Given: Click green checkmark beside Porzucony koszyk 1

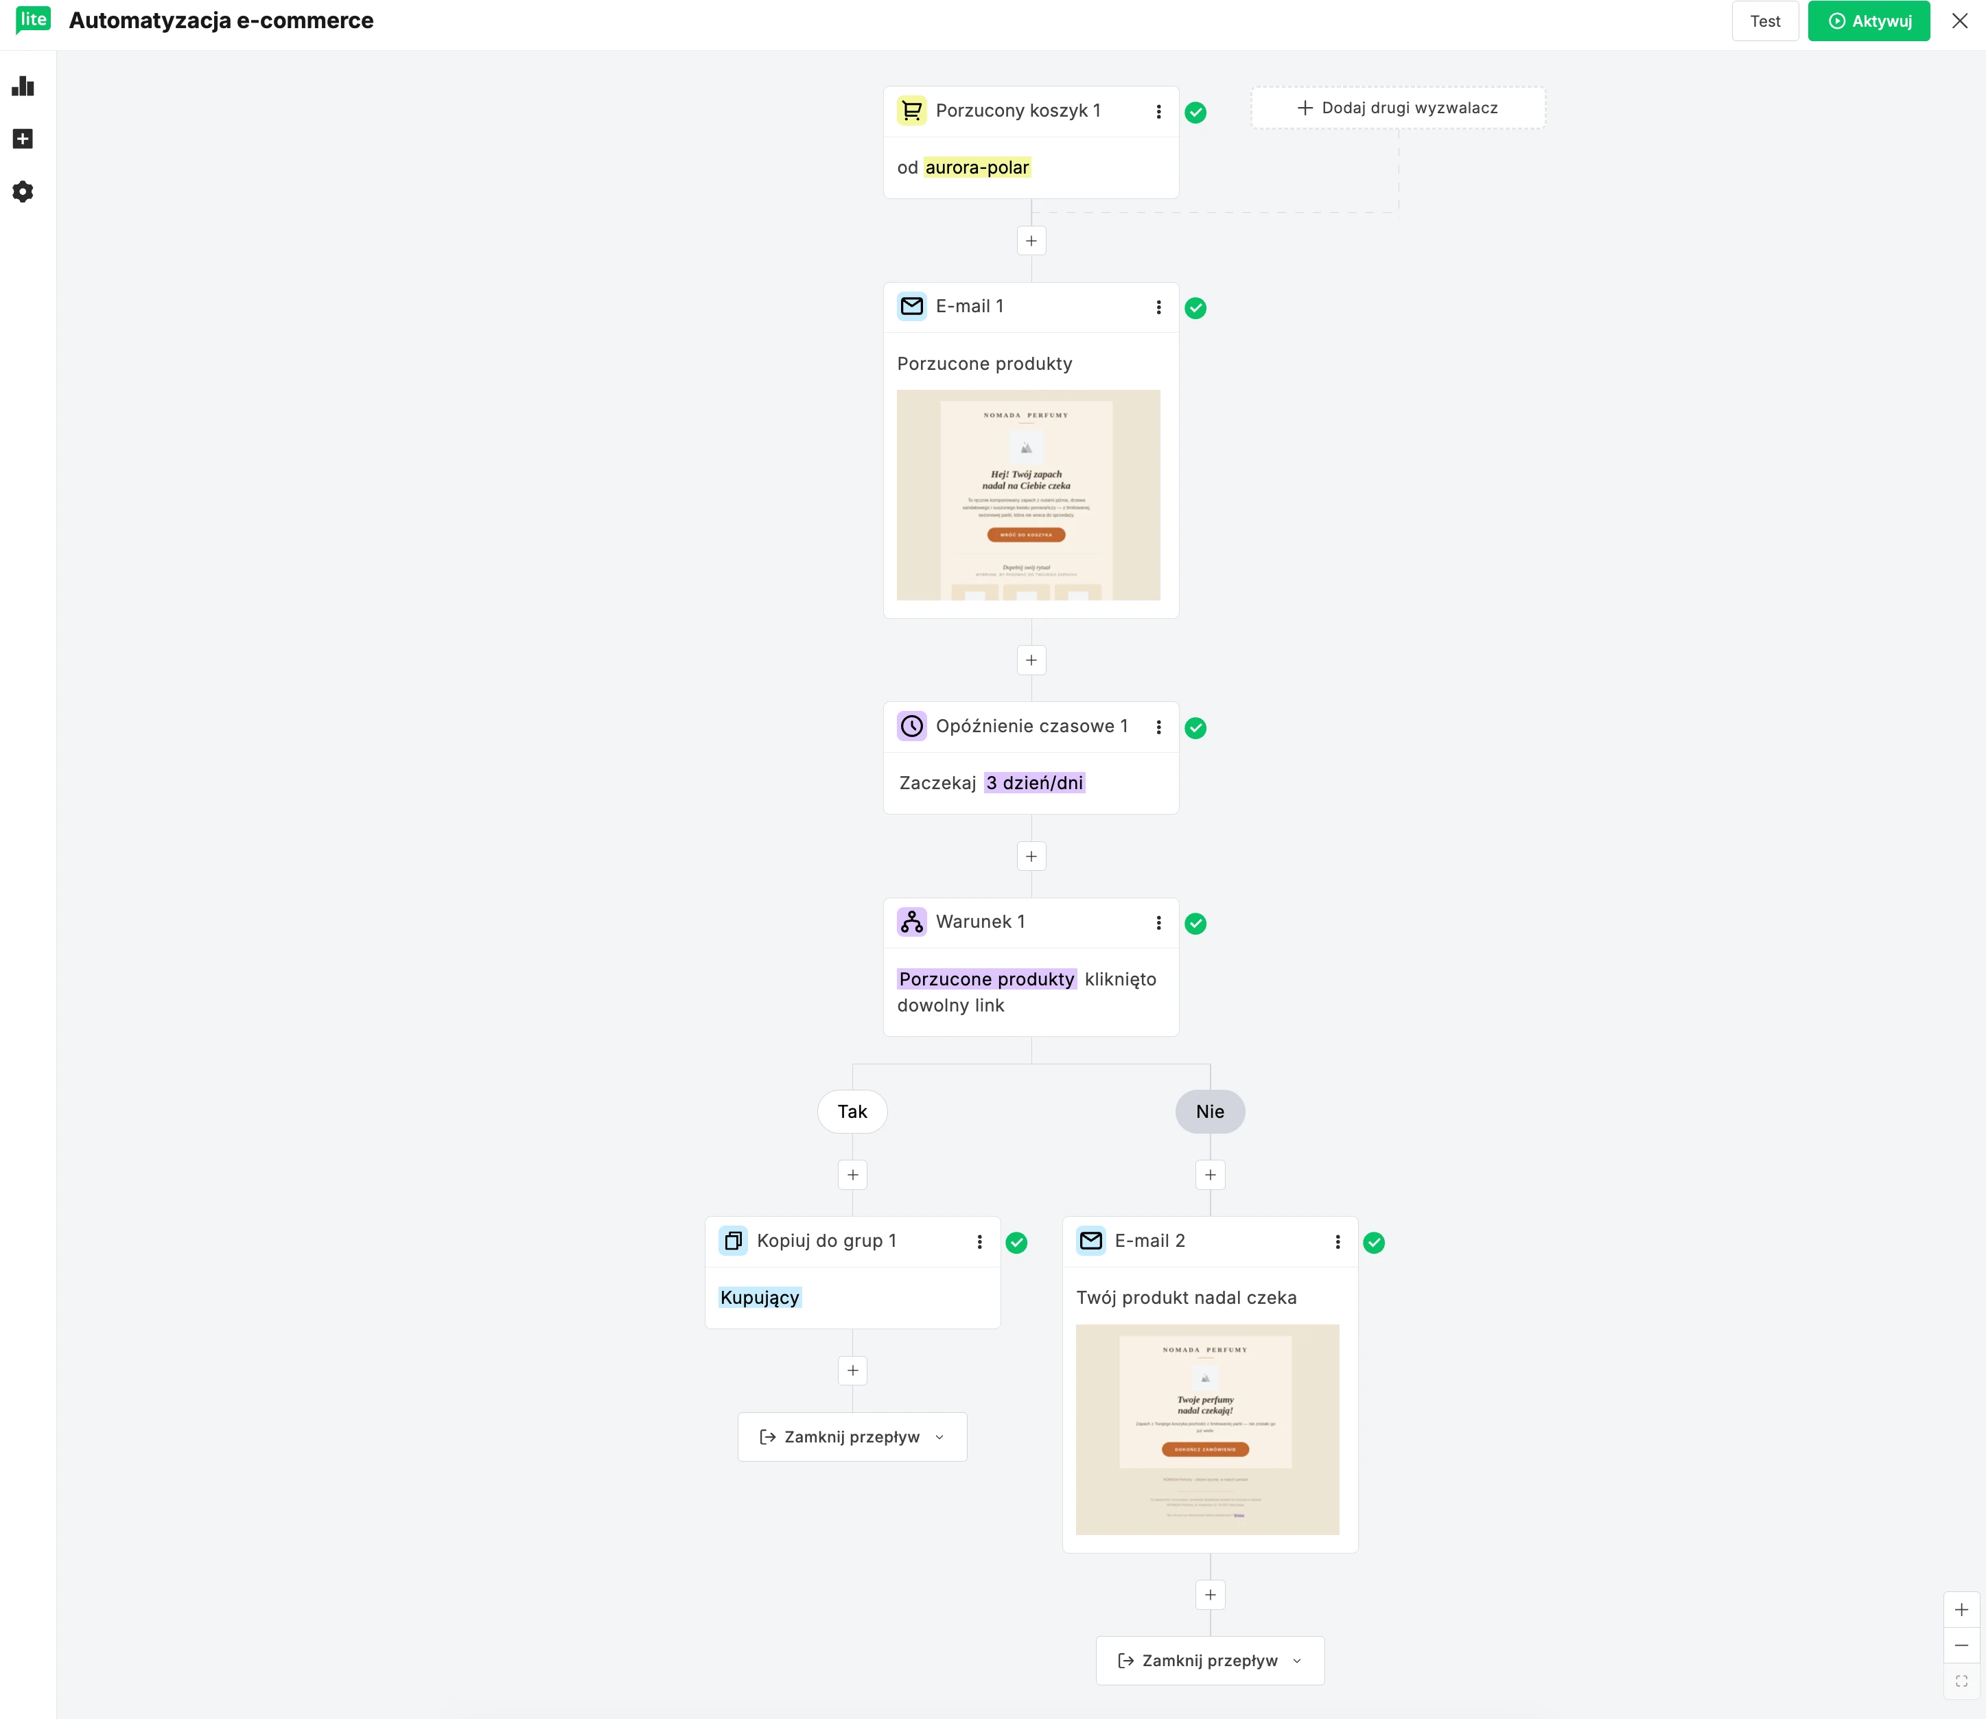Looking at the screenshot, I should (1195, 113).
